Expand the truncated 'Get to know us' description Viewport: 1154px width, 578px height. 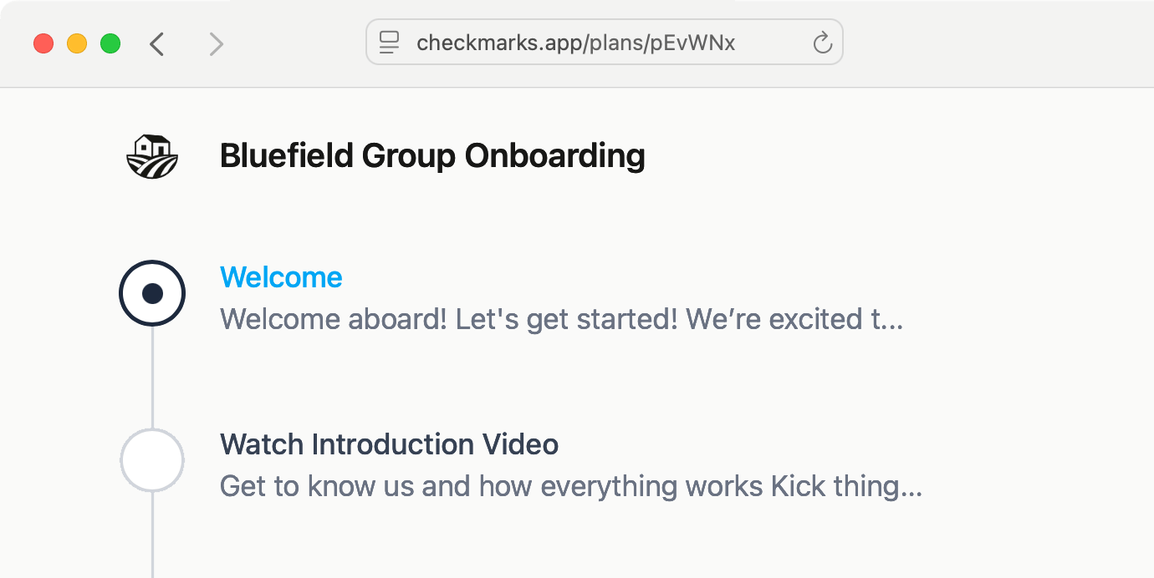[x=570, y=486]
